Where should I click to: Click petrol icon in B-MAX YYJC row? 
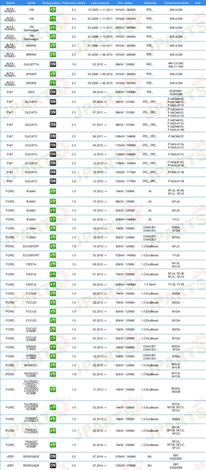point(53,219)
